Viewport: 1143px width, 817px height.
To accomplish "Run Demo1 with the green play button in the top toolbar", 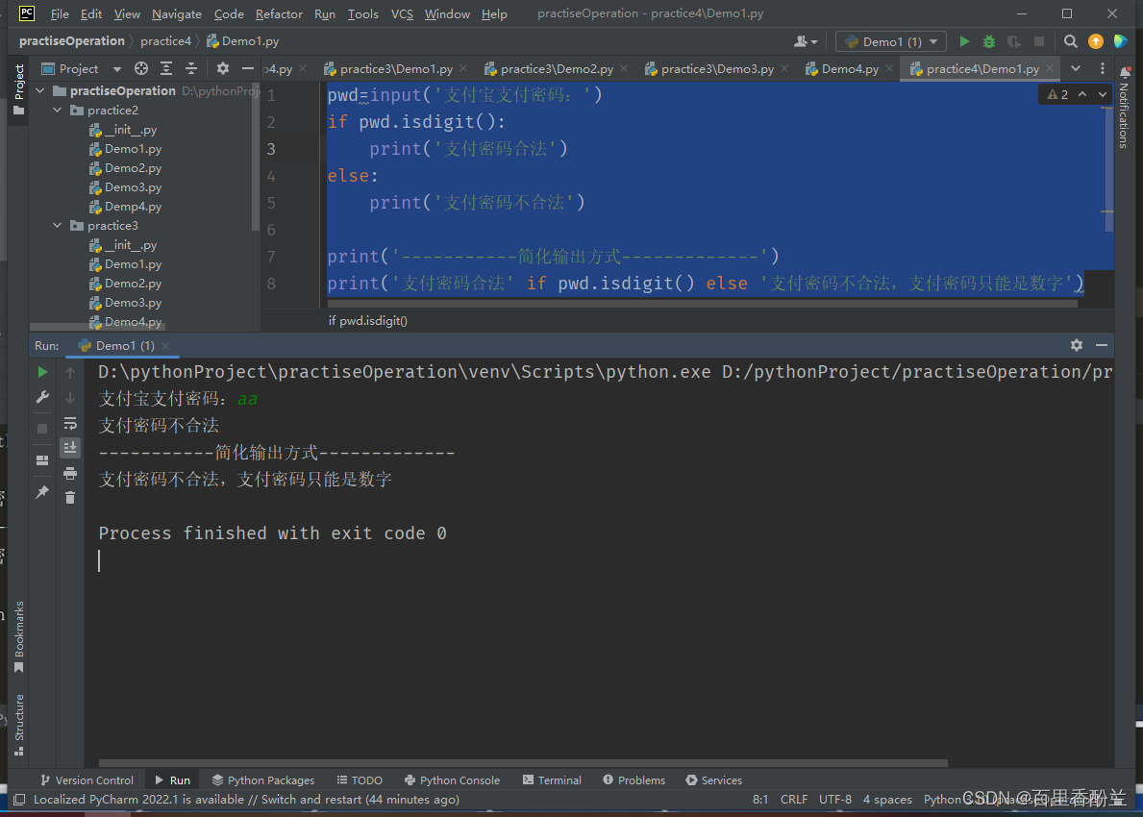I will (964, 41).
